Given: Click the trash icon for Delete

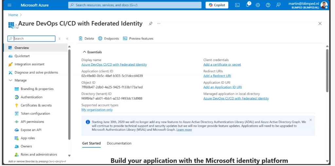Looking at the screenshot, I should 80,39.
